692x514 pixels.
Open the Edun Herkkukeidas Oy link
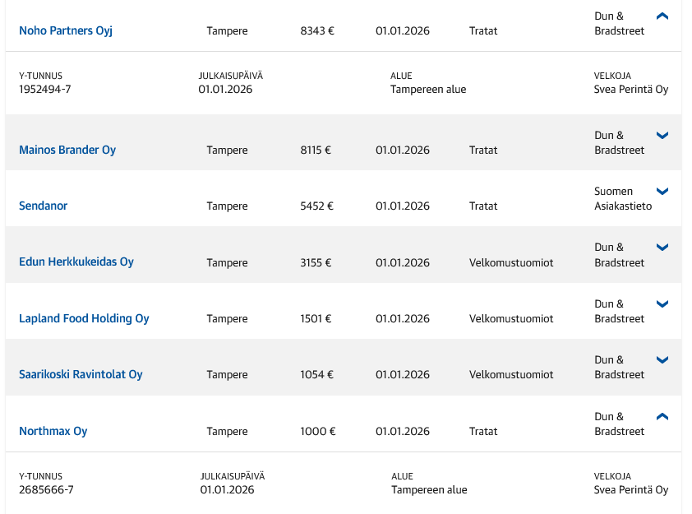pyautogui.click(x=76, y=262)
